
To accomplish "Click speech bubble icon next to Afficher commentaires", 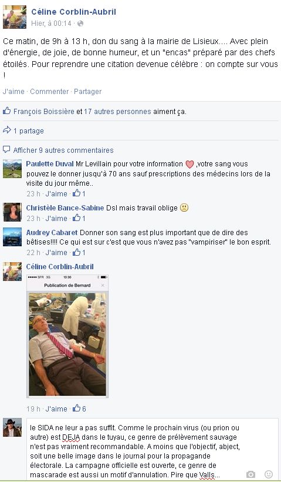I will click(x=6, y=150).
